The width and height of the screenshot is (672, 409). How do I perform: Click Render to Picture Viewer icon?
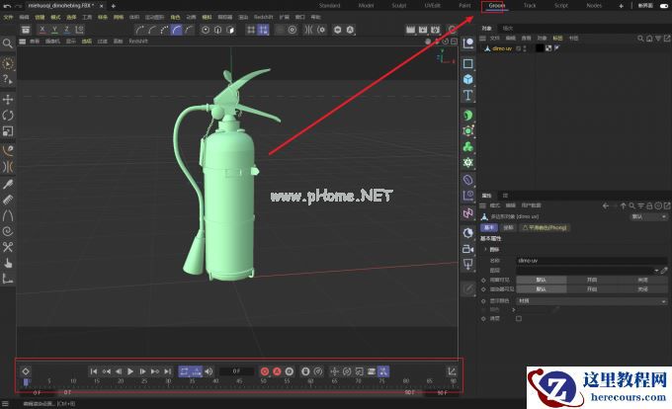pos(423,30)
